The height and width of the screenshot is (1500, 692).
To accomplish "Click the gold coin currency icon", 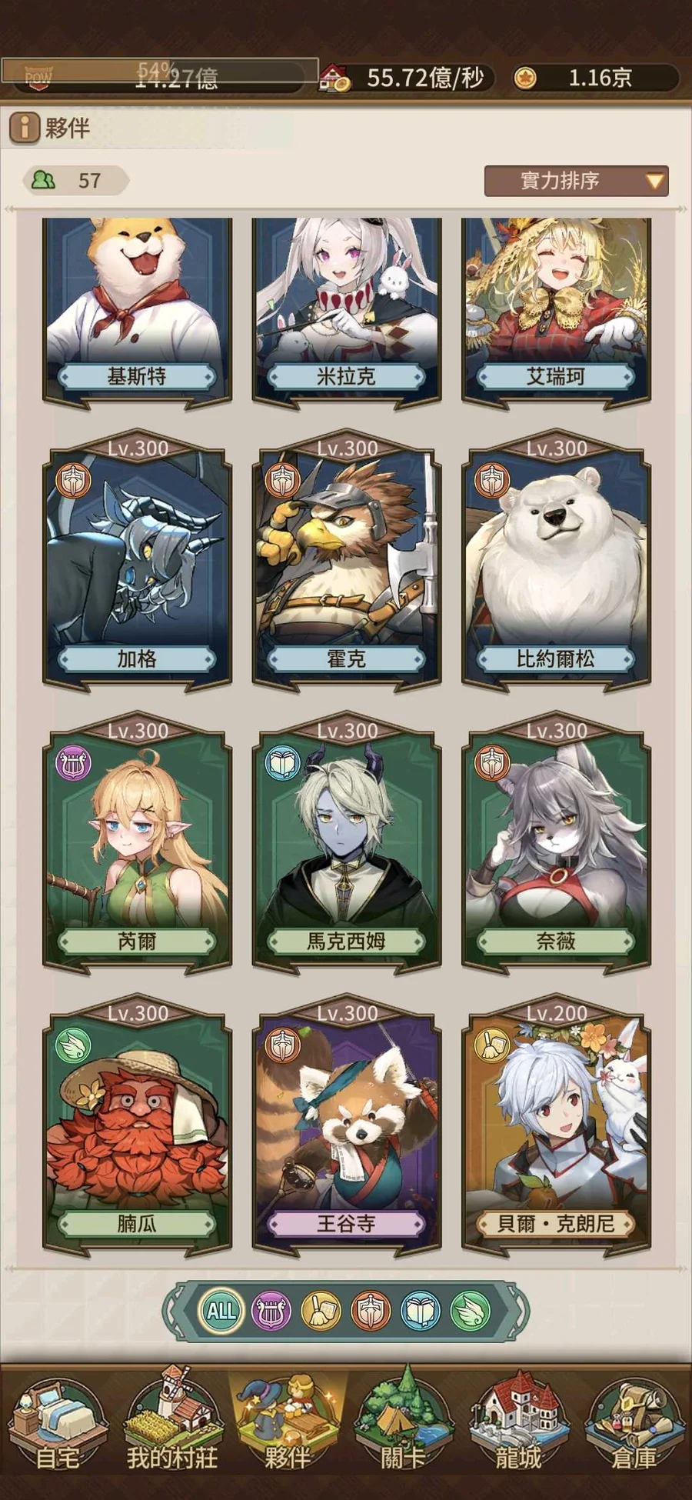I will (526, 78).
